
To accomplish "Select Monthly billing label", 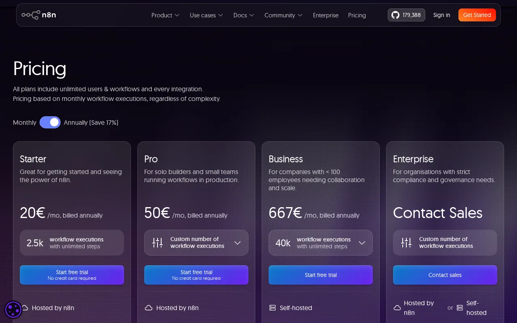I will (x=25, y=122).
